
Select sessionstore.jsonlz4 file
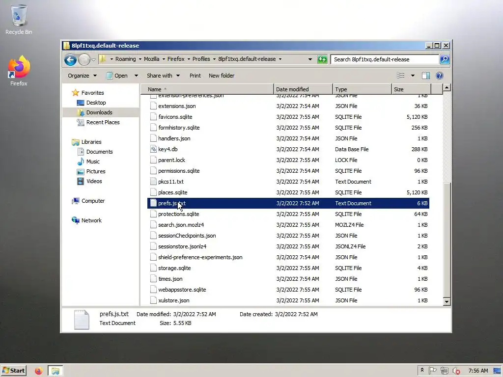point(182,246)
